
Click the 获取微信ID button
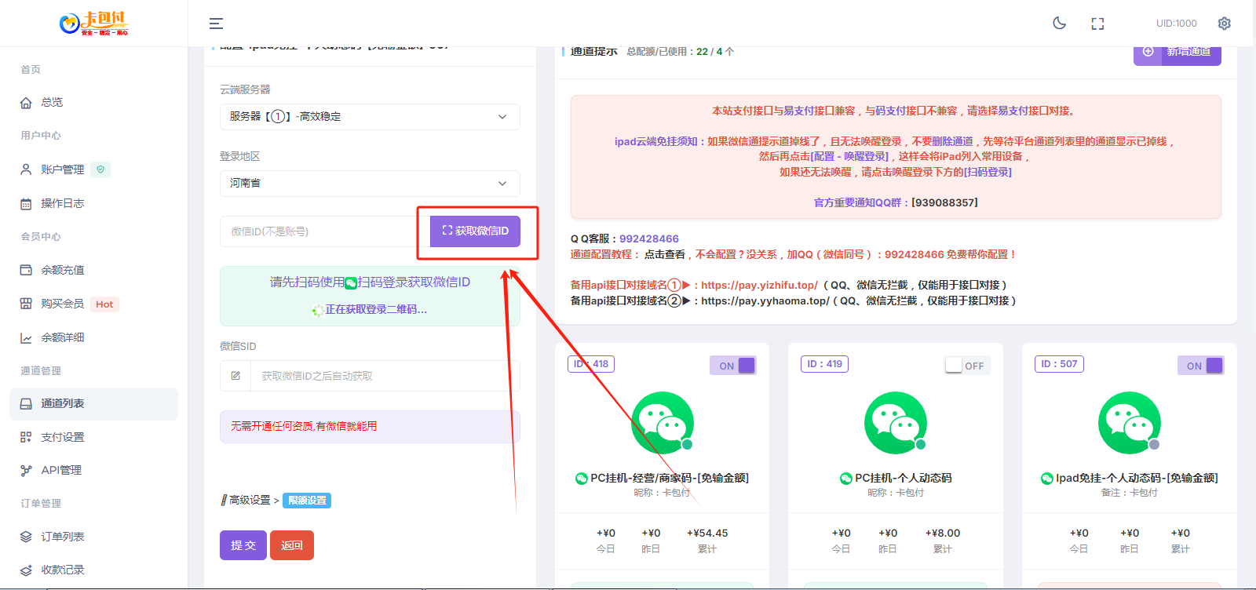tap(475, 231)
